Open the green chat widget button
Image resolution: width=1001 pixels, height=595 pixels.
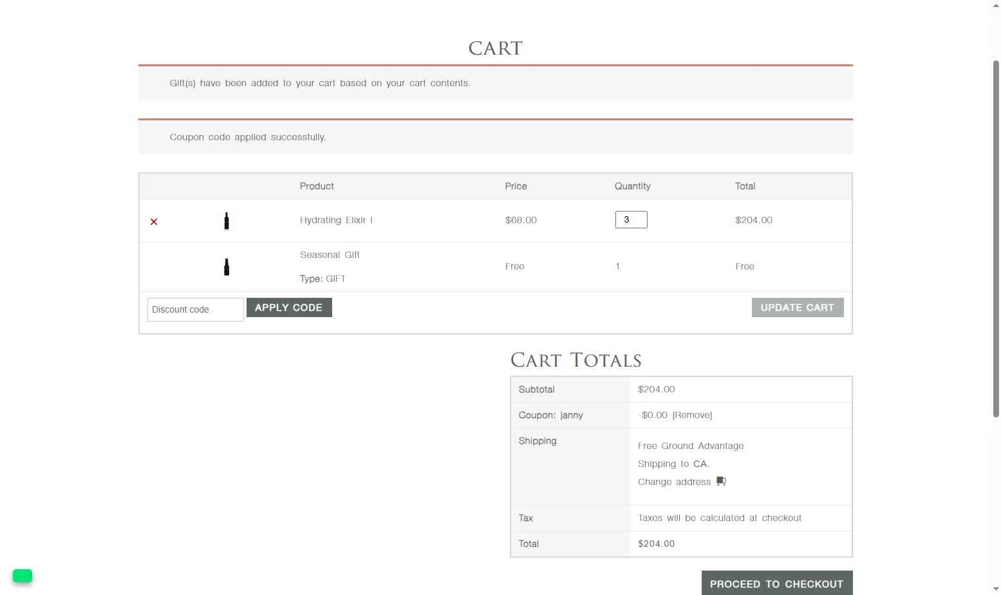23,576
